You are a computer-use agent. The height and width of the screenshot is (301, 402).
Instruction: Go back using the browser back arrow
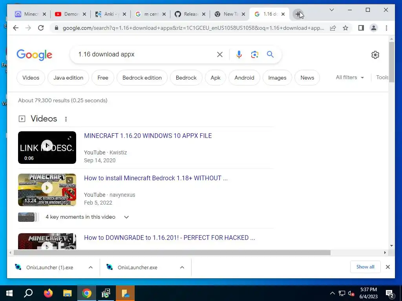16,28
